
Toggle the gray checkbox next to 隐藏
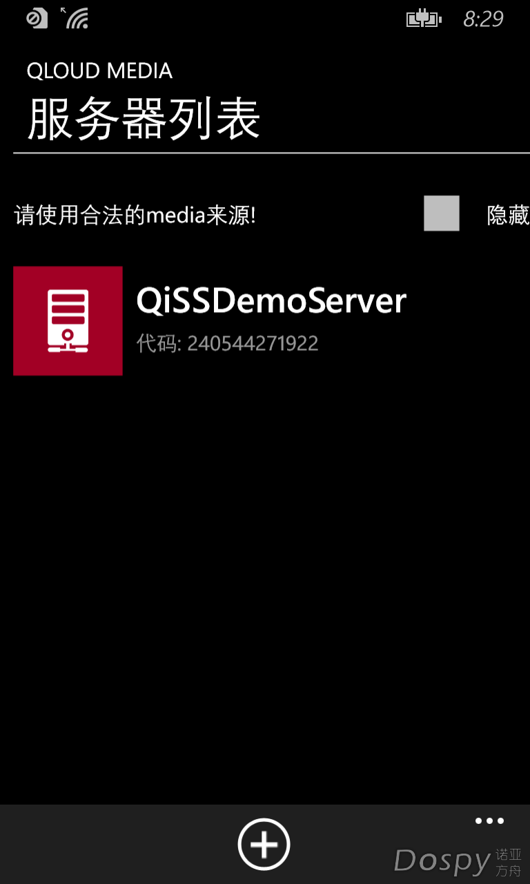click(x=442, y=213)
